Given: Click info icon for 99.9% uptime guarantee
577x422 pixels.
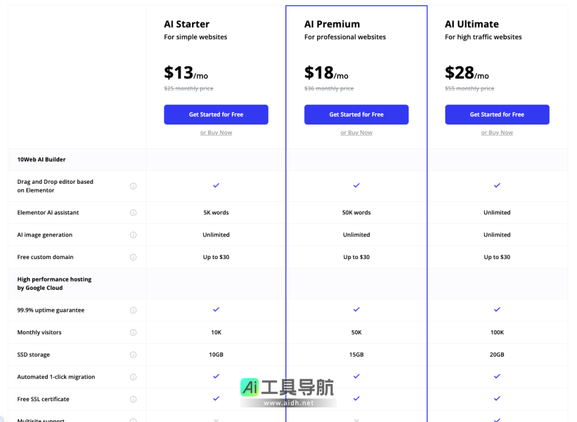Looking at the screenshot, I should pyautogui.click(x=133, y=310).
